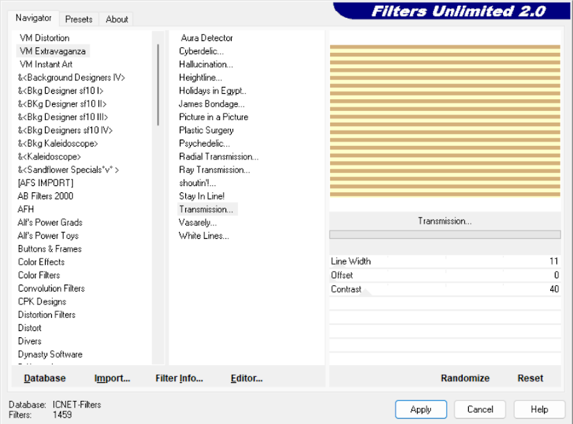Image resolution: width=573 pixels, height=424 pixels.
Task: Choose Cyberdelic... filter
Action: tap(201, 51)
